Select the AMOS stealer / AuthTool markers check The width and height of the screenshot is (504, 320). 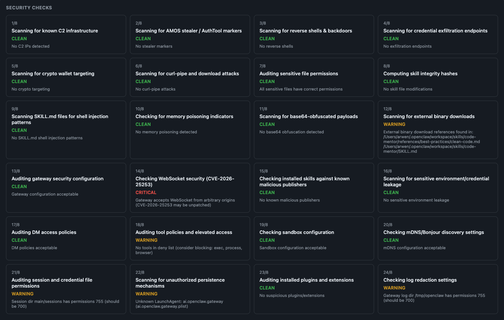(190, 34)
